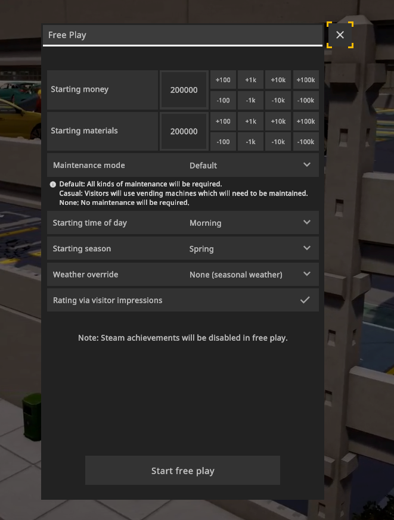Subtract -100 from Starting money
The width and height of the screenshot is (394, 520).
(x=223, y=101)
